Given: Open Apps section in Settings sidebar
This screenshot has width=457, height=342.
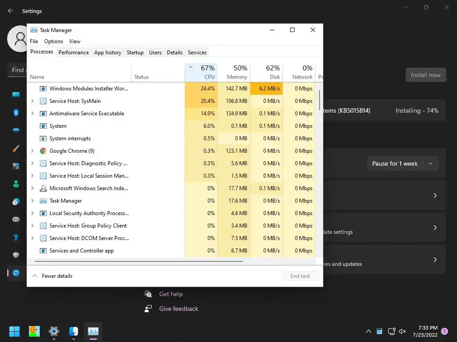Looking at the screenshot, I should (16, 166).
